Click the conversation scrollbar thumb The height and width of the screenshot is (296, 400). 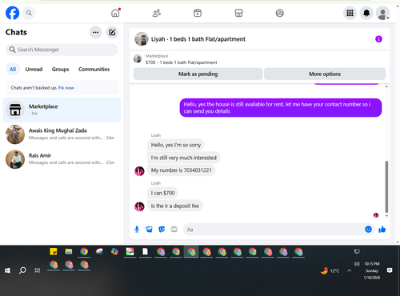tap(386, 186)
